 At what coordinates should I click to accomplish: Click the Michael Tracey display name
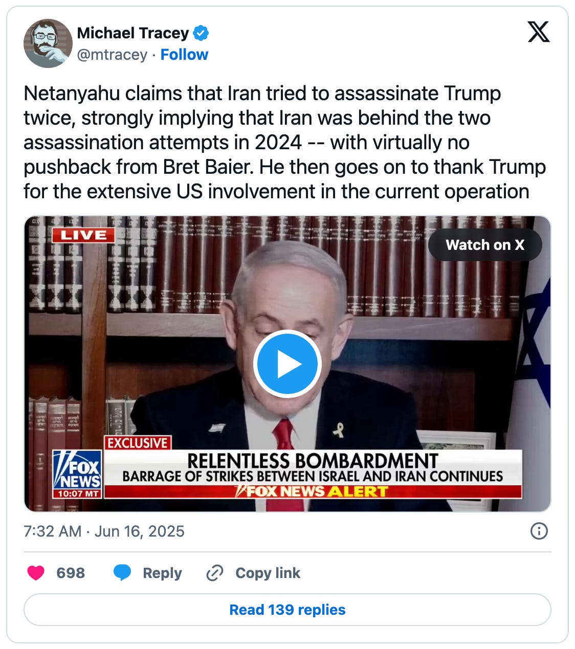pos(133,33)
